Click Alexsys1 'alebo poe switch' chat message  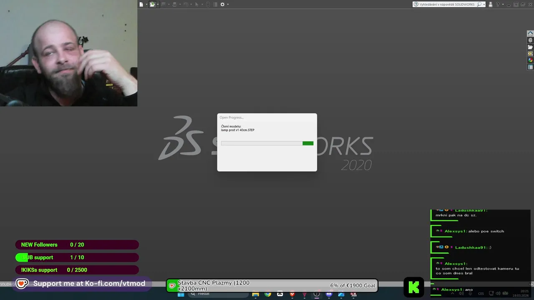[474, 231]
